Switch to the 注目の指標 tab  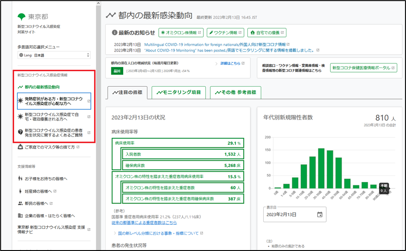127,93
